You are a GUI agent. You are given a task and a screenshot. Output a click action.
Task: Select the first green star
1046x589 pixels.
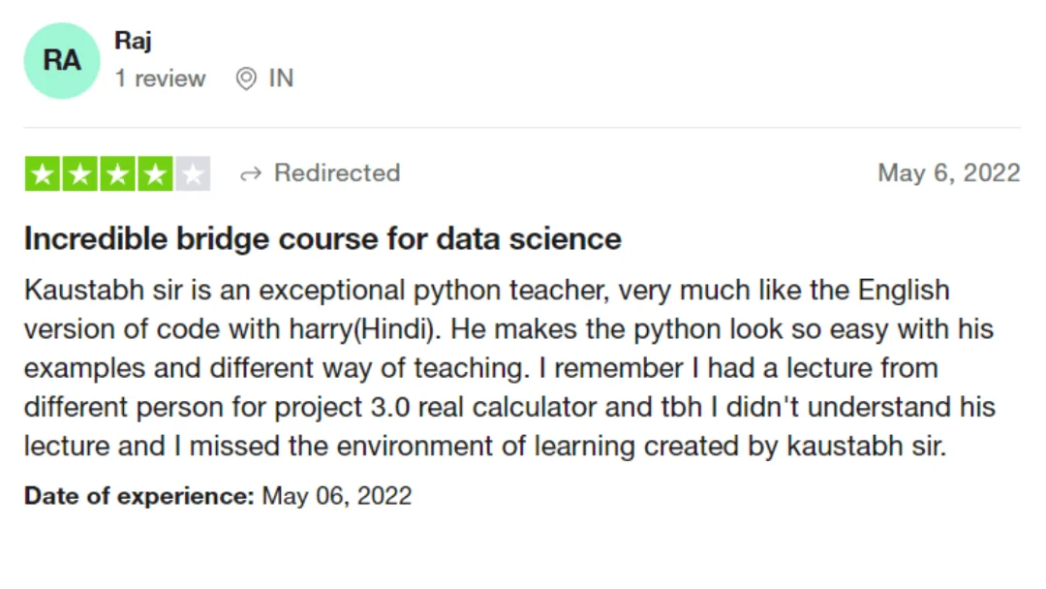(42, 173)
